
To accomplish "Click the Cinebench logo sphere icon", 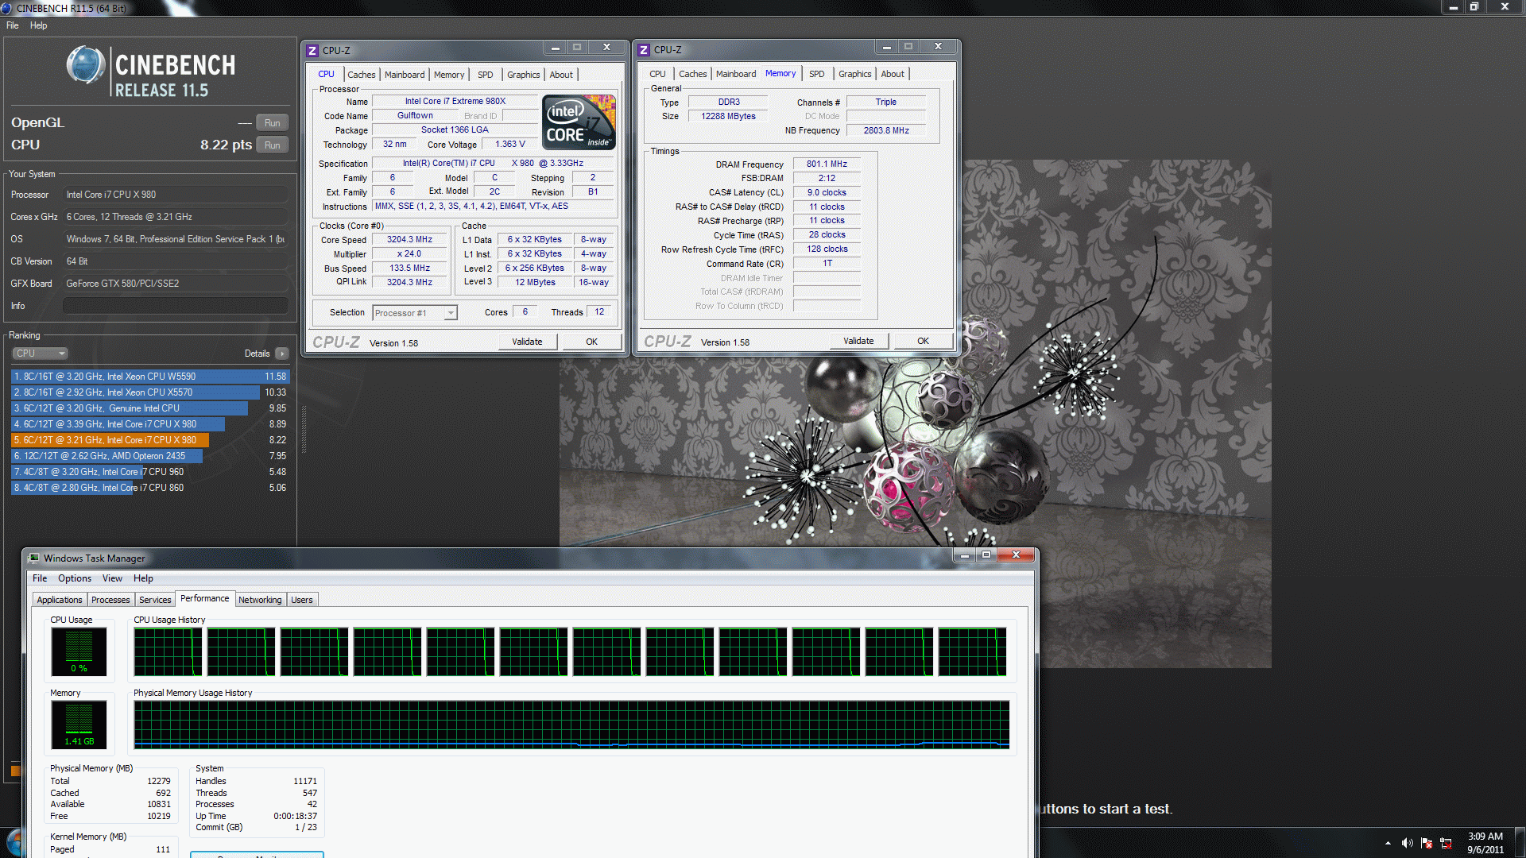I will pos(85,65).
